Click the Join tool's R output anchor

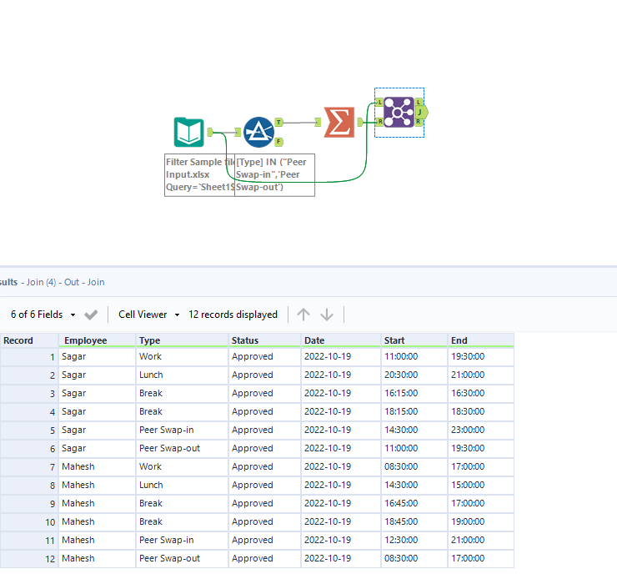(x=419, y=122)
